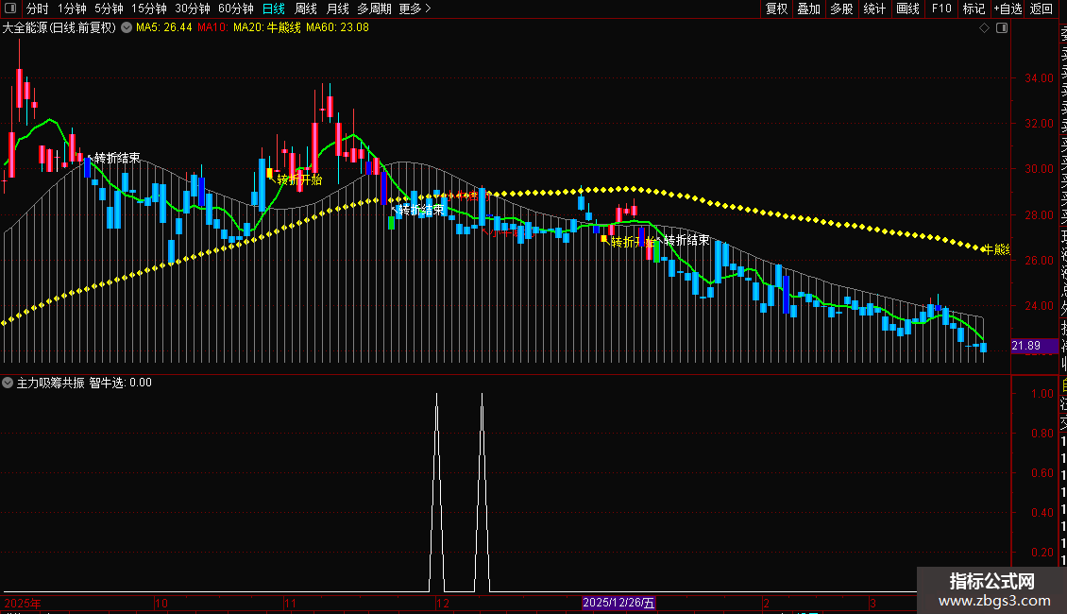Select the 2025/12/26 date marker on the timeline
Image resolution: width=1067 pixels, height=614 pixels.
point(618,603)
